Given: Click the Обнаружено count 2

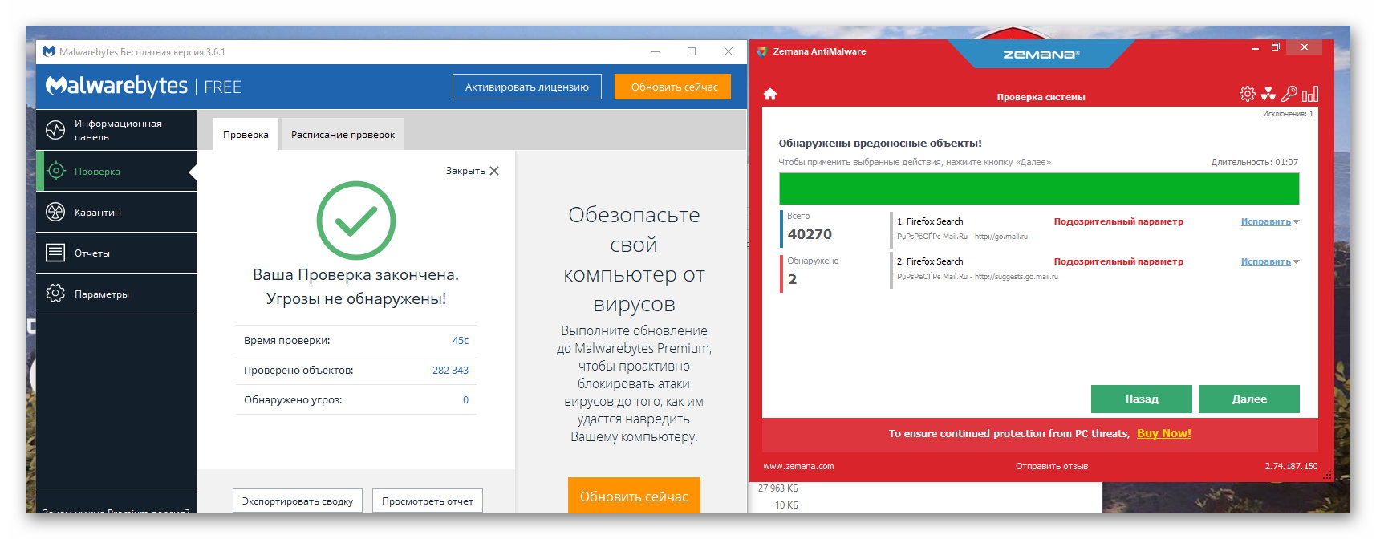Looking at the screenshot, I should point(792,279).
